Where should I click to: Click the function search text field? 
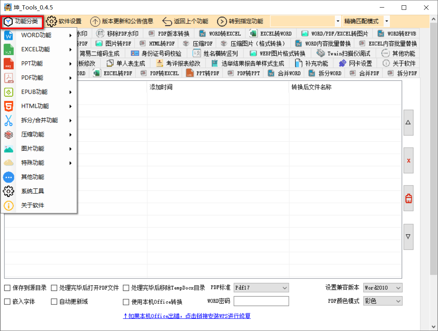303,21
